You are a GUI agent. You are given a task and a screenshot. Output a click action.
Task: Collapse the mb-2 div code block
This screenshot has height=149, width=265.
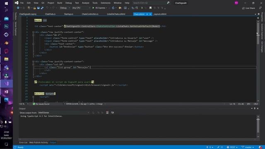coord(33,35)
